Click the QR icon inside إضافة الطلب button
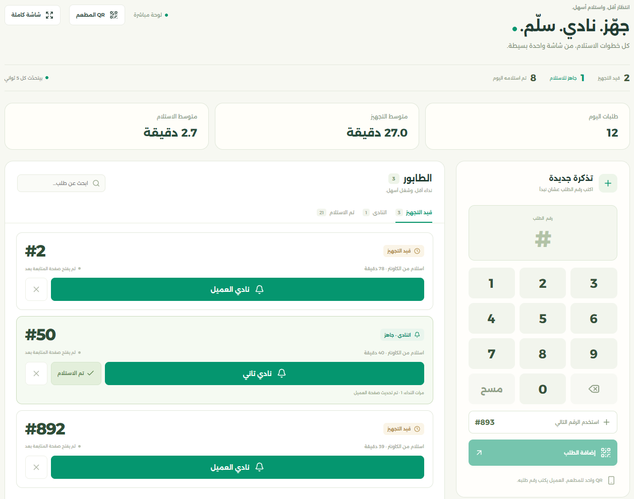634x499 pixels. coord(606,453)
